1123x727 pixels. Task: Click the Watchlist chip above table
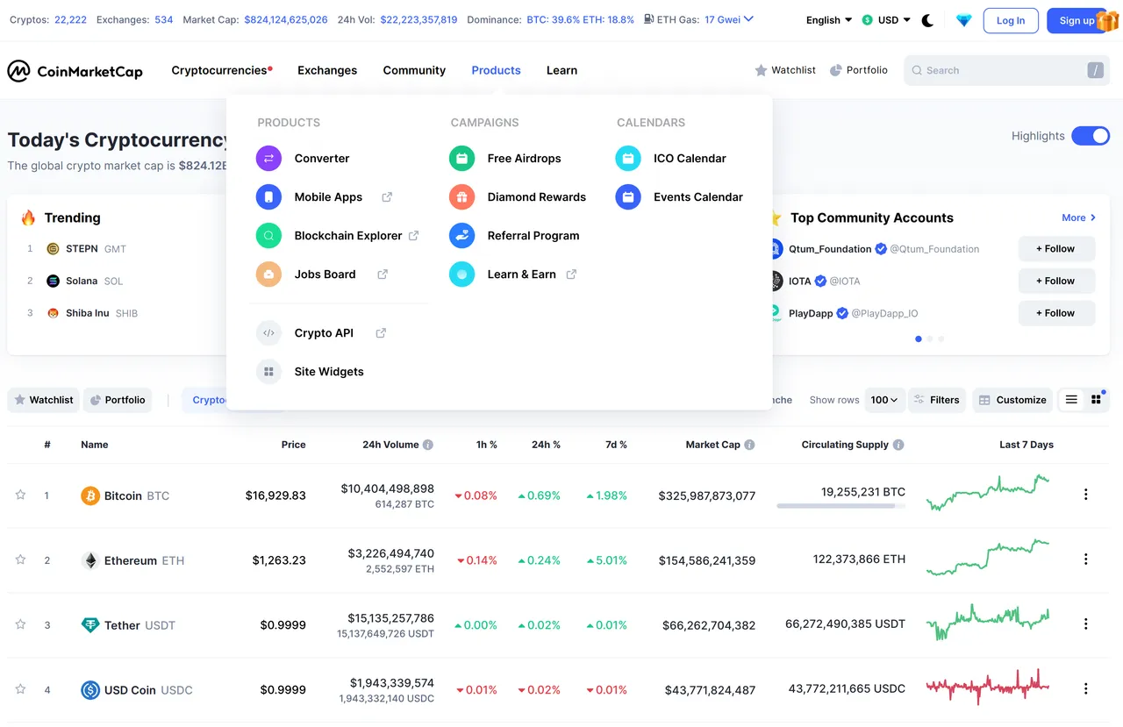click(43, 400)
